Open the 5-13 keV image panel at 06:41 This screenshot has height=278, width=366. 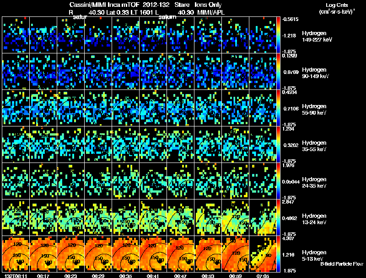tap(153, 254)
